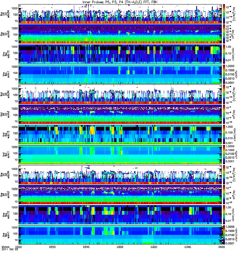
Task: Click the color bar beside the fbk edc12 panel
Action: pos(224,215)
